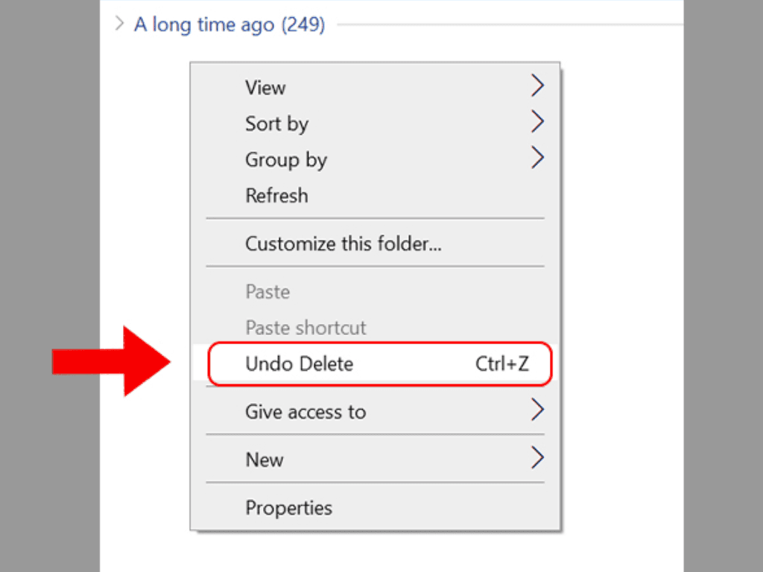
Task: Click the submenu arrow beside New
Action: [x=536, y=458]
